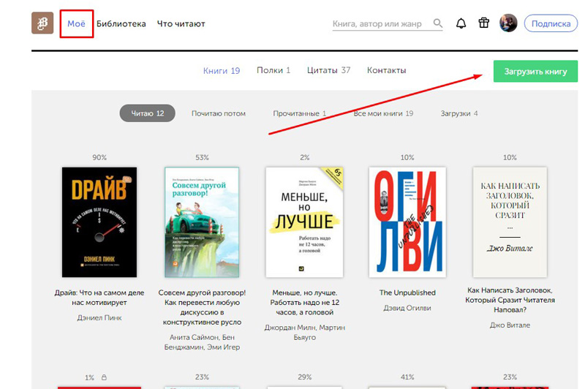The image size is (585, 389).
Task: Click title Меньше, но лучше link
Action: click(x=304, y=303)
